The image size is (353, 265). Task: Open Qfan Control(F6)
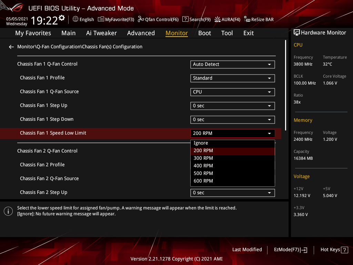158,19
